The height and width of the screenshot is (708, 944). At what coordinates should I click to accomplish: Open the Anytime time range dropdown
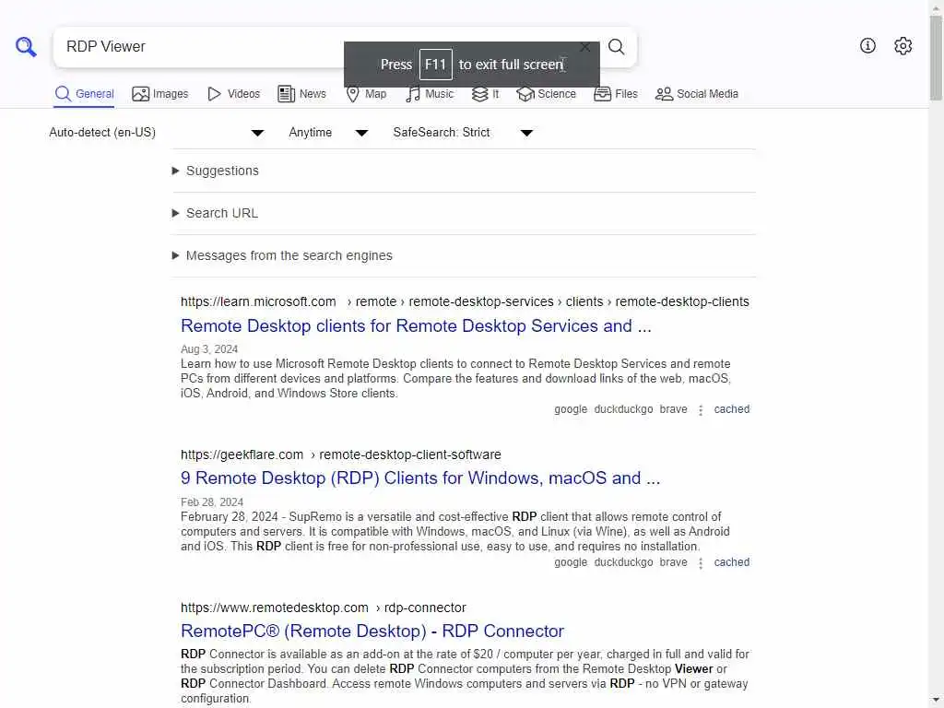328,133
